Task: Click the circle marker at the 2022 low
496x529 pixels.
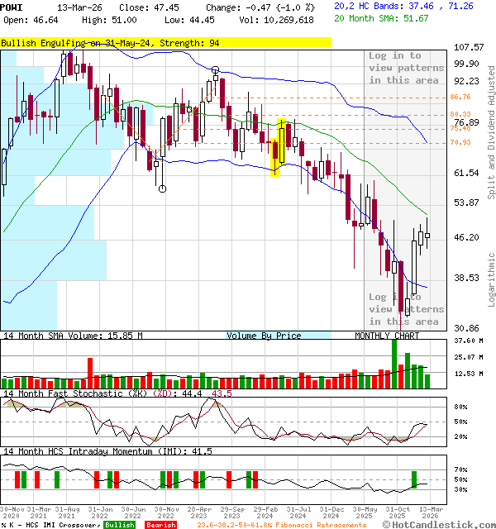Action: pos(162,188)
